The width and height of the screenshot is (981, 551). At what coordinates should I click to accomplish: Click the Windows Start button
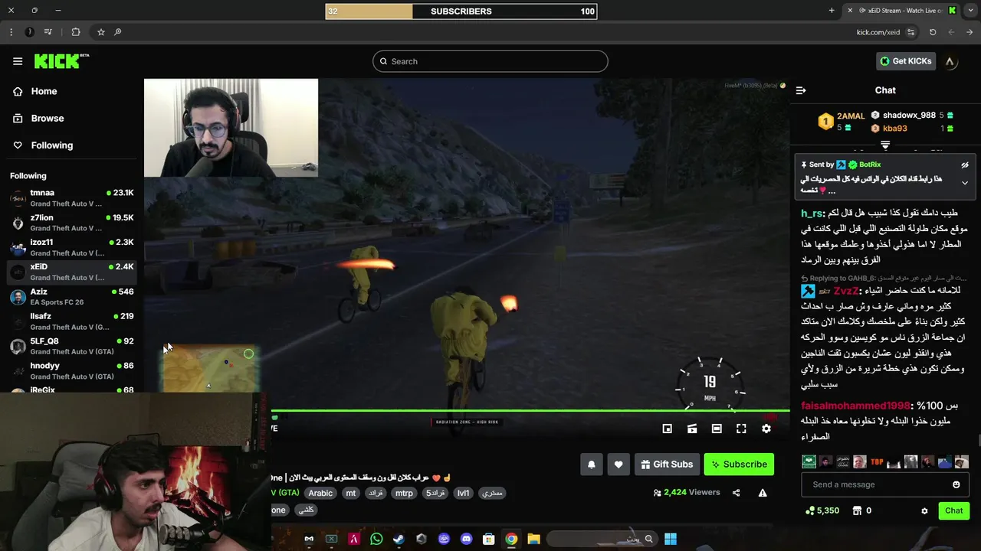(x=671, y=539)
